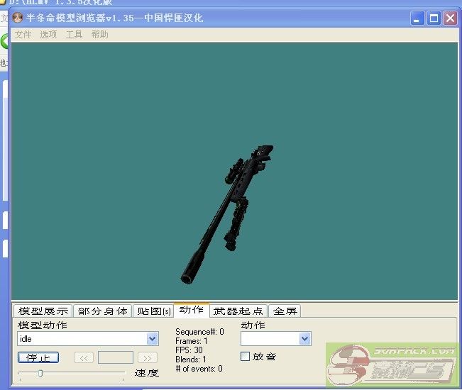This screenshot has width=462, height=390.
Task: Enable the 放音 checkbox
Action: coord(246,356)
